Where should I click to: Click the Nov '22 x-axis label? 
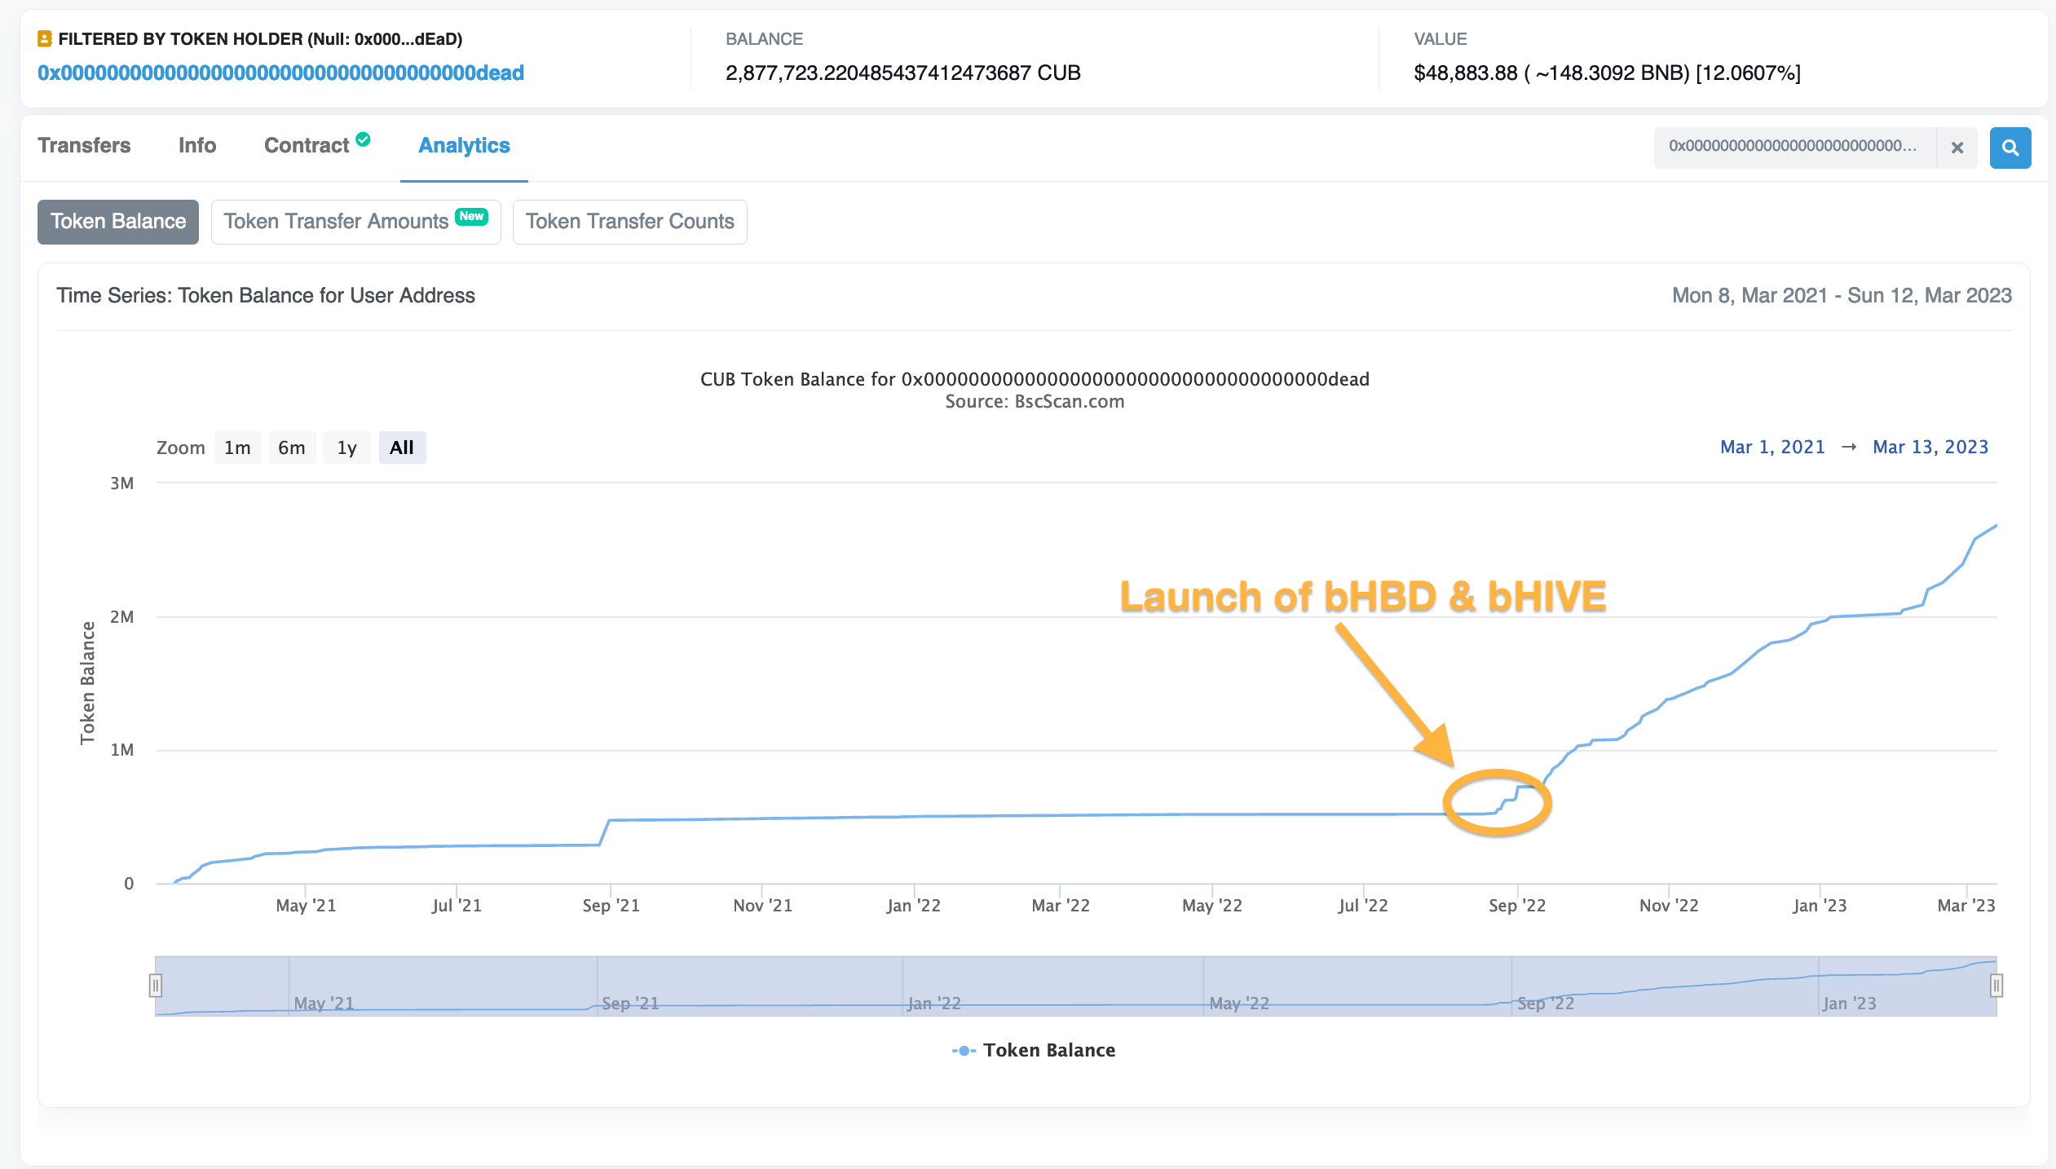coord(1669,905)
